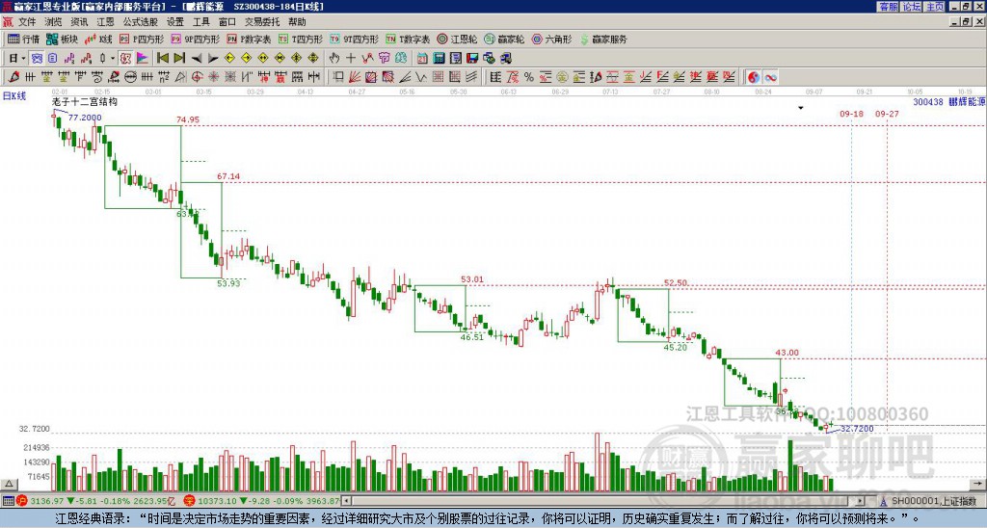Click the black right arrow icon
The width and height of the screenshot is (987, 528).
click(213, 58)
